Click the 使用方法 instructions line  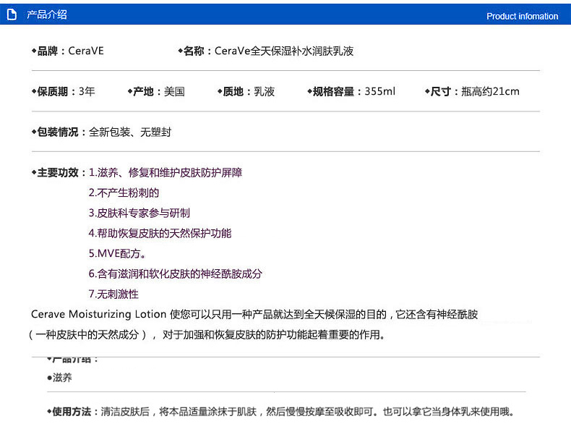coord(280,412)
